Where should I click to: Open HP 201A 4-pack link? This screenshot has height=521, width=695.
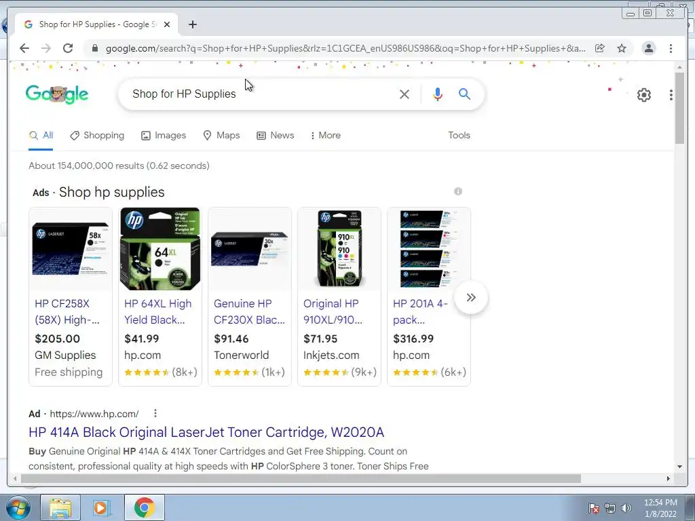coord(420,311)
